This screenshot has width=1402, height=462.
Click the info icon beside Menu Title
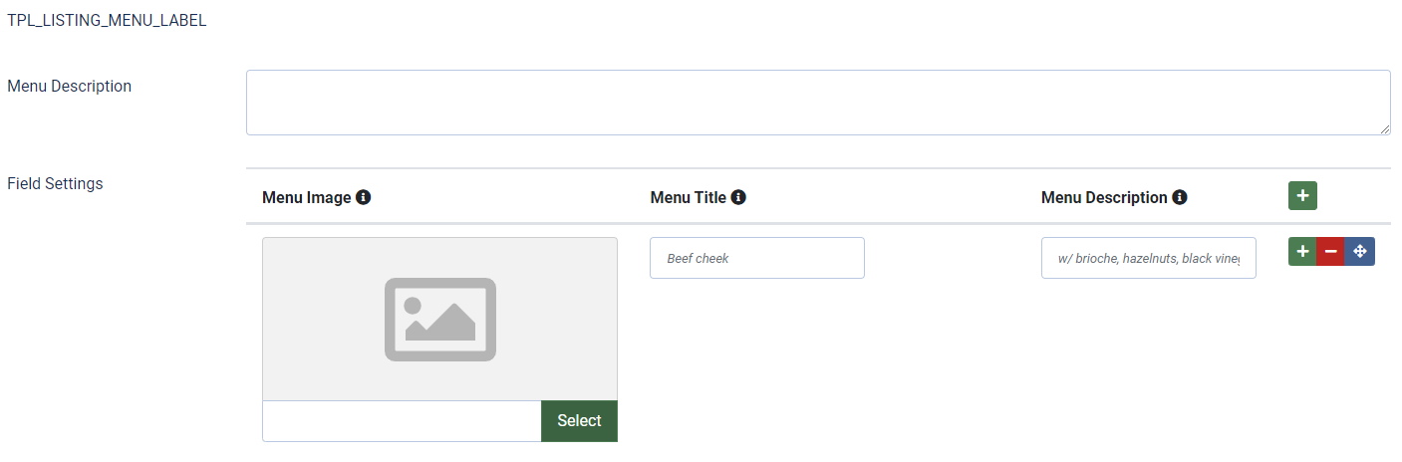coord(738,197)
